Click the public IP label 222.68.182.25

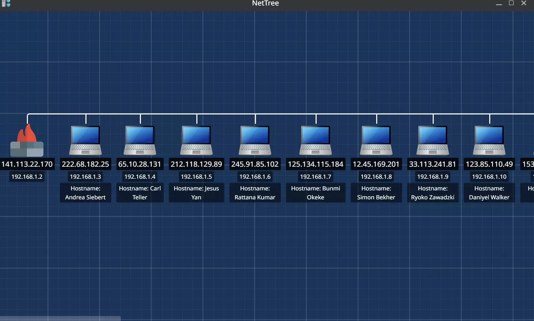(85, 164)
